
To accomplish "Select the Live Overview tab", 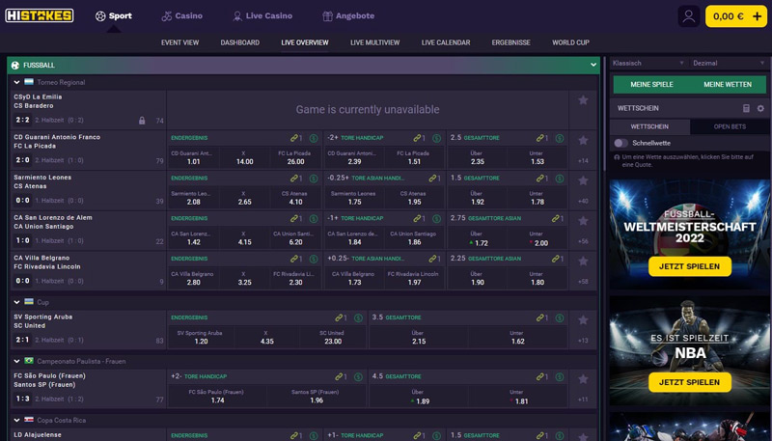I will coord(305,42).
